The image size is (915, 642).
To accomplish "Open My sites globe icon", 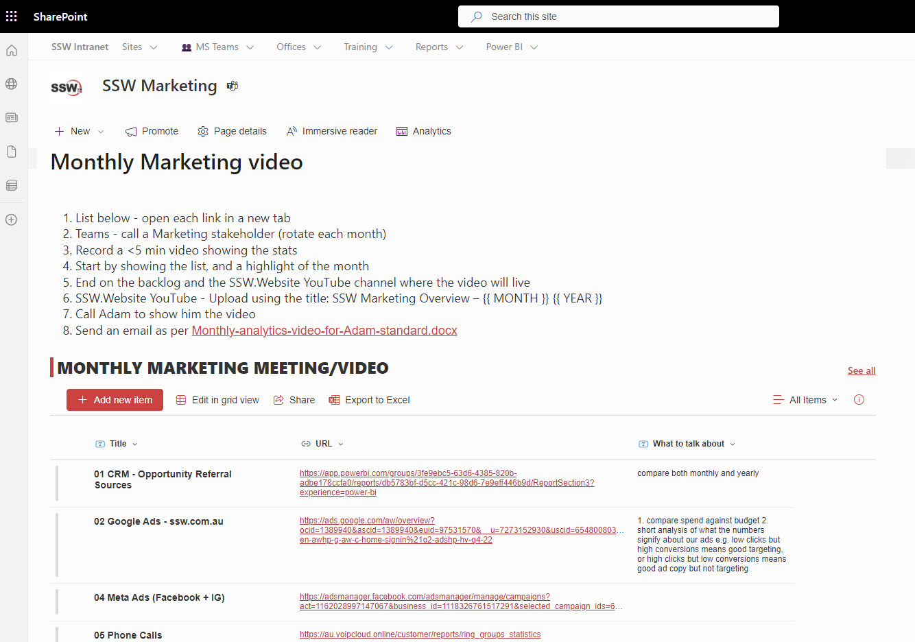I will click(12, 84).
